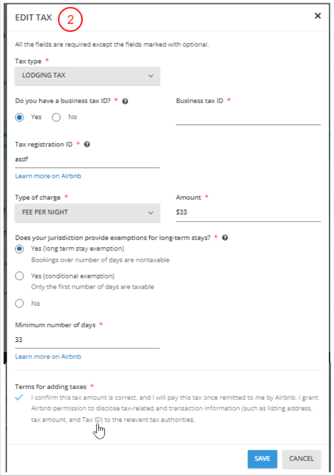Click help icon beside long-term stay exemptions question
Image resolution: width=334 pixels, height=476 pixels.
click(x=225, y=237)
